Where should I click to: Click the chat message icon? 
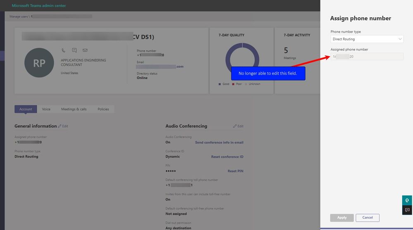[74, 50]
